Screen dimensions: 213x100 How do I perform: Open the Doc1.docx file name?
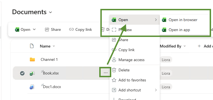coord(52,87)
